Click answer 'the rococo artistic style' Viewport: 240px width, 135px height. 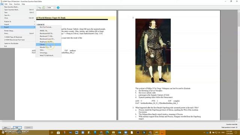click(147, 93)
